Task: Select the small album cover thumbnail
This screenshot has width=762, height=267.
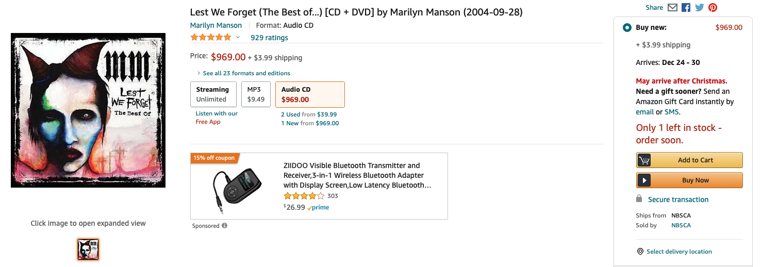Action: 88,249
